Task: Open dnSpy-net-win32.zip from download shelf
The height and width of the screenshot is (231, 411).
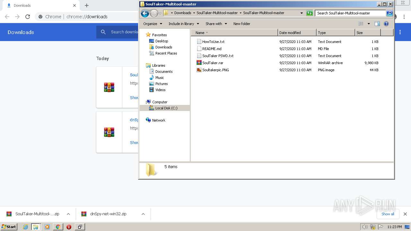Action: pyautogui.click(x=108, y=214)
